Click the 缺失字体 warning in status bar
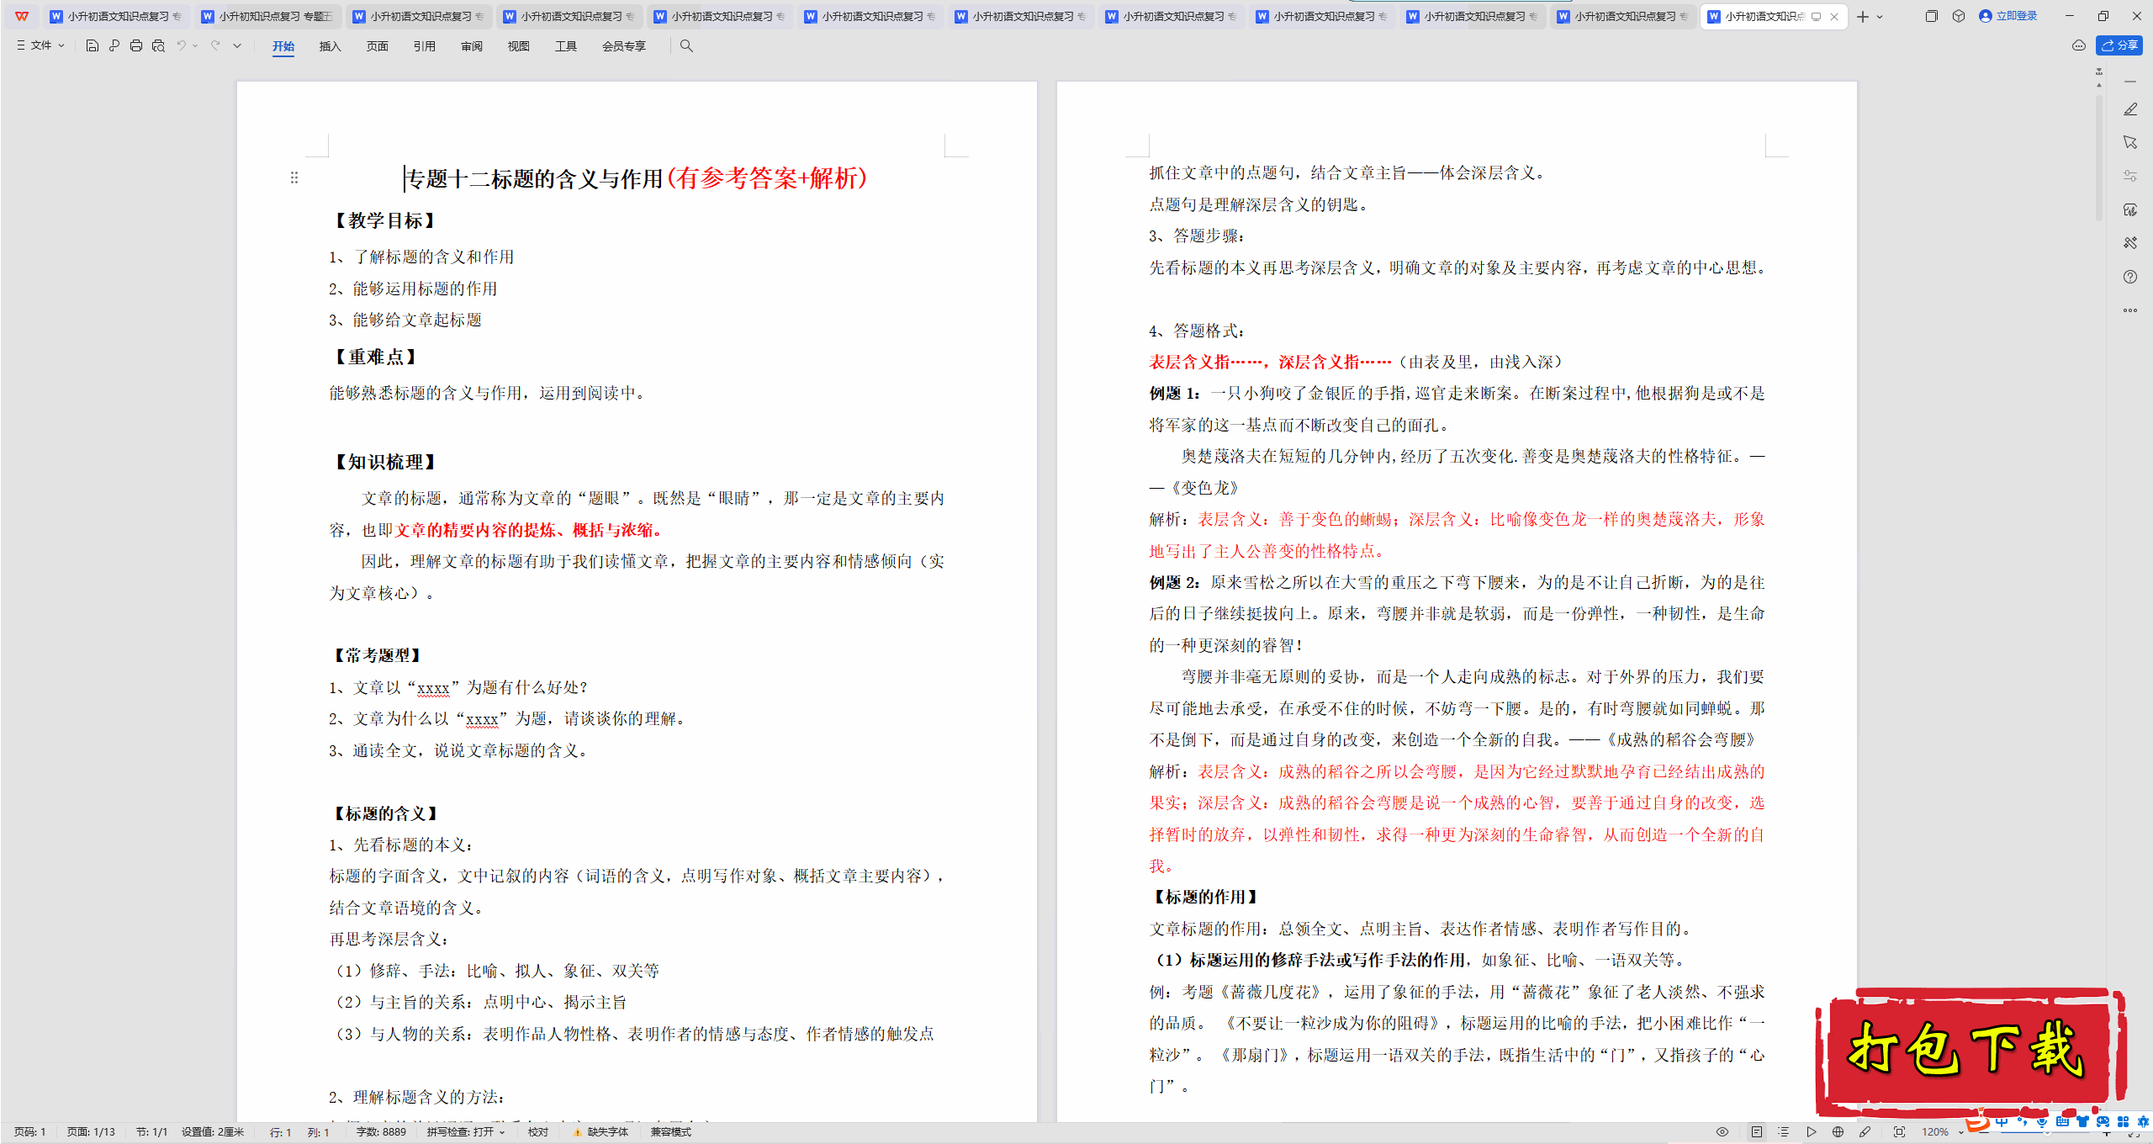 point(601,1132)
